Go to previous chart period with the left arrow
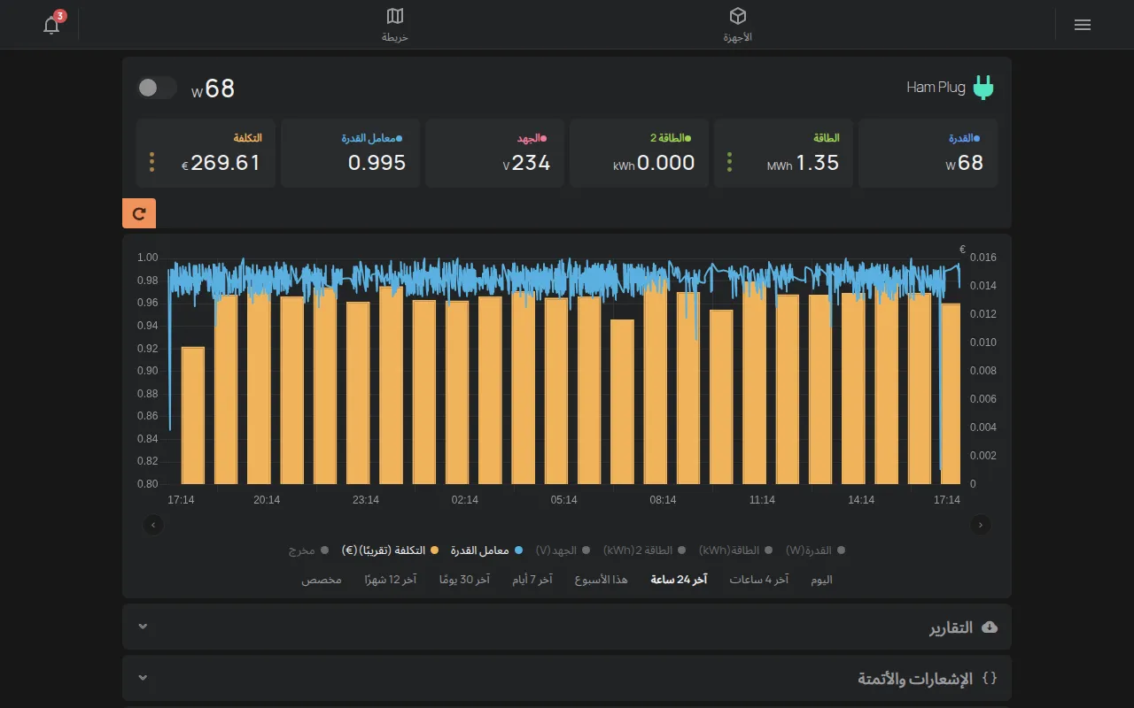This screenshot has height=708, width=1134. click(153, 525)
